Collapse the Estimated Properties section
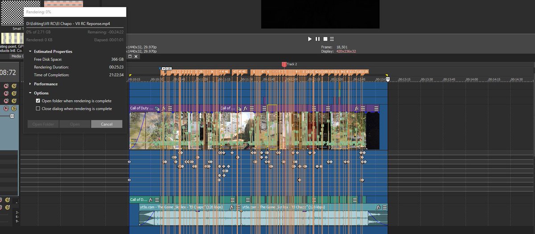 (30, 51)
